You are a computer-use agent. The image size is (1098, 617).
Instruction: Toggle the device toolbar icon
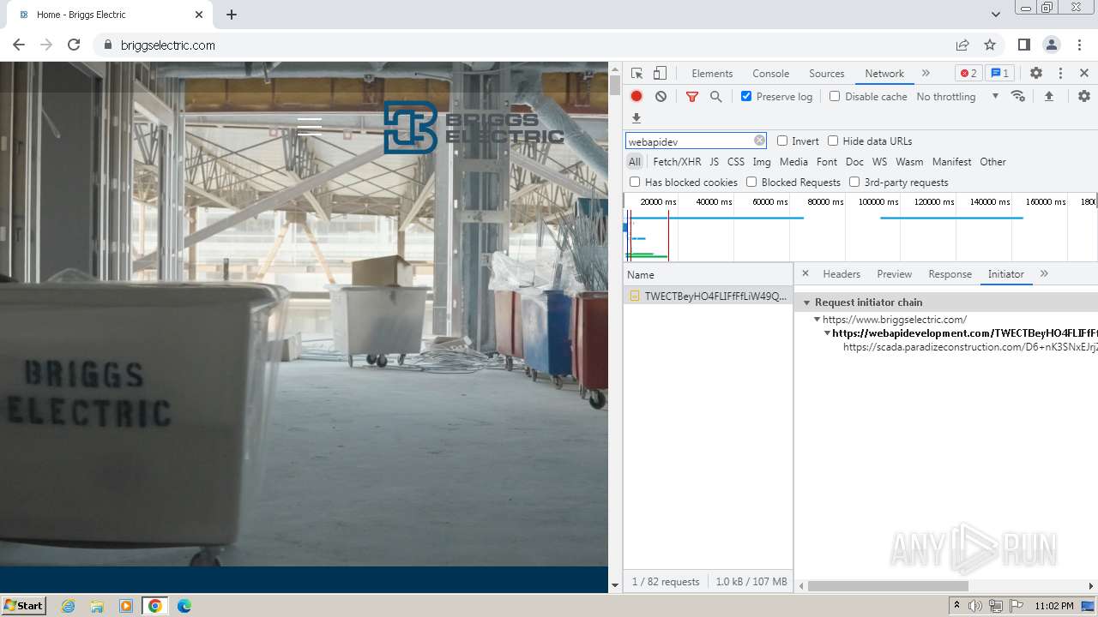click(x=660, y=73)
